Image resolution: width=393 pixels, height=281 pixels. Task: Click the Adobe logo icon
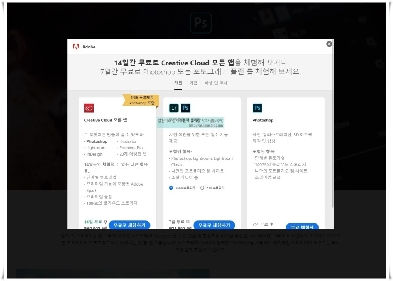click(76, 47)
